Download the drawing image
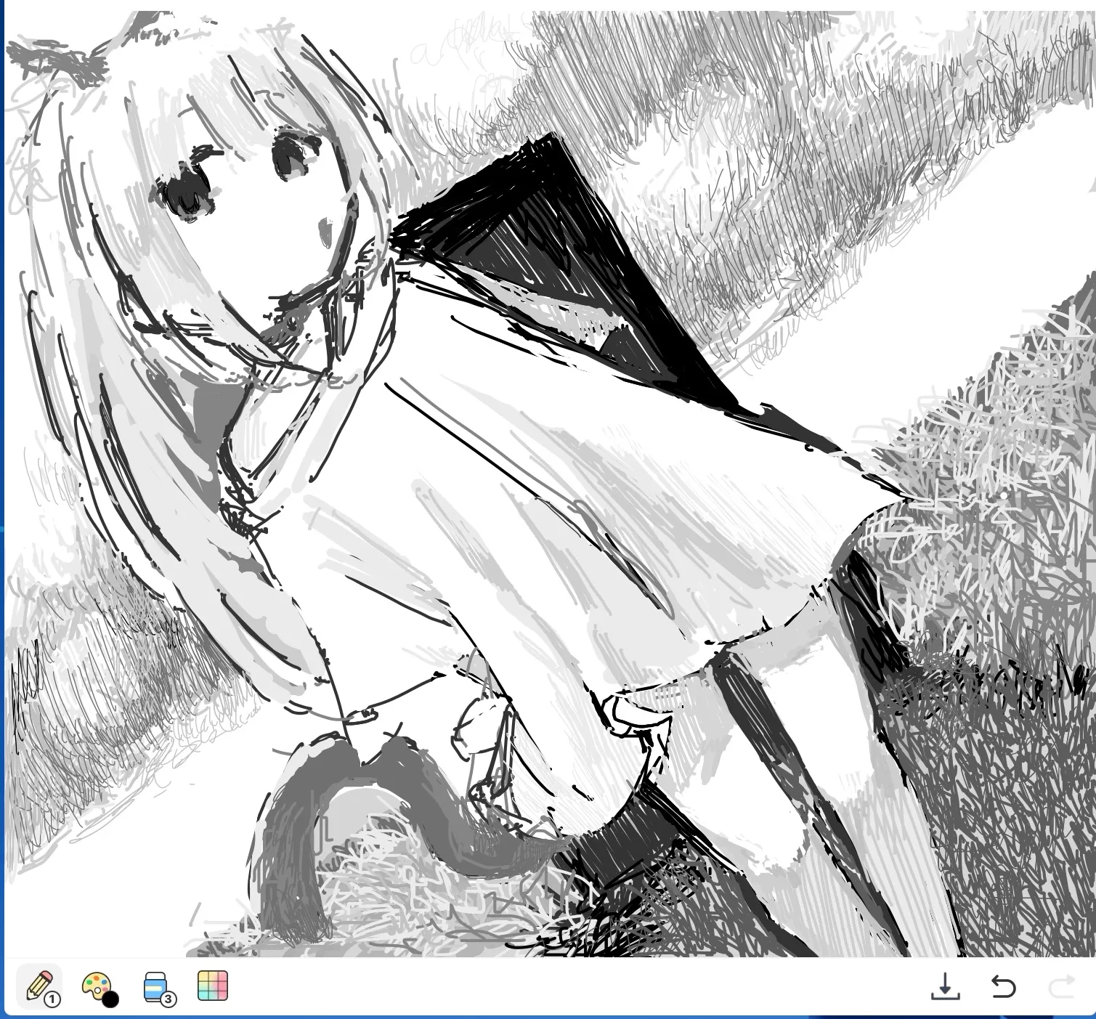This screenshot has width=1096, height=1019. (x=945, y=987)
